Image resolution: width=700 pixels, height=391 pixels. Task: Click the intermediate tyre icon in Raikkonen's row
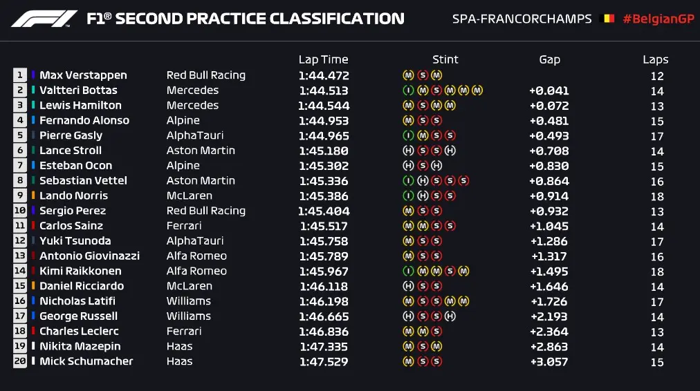click(x=408, y=271)
